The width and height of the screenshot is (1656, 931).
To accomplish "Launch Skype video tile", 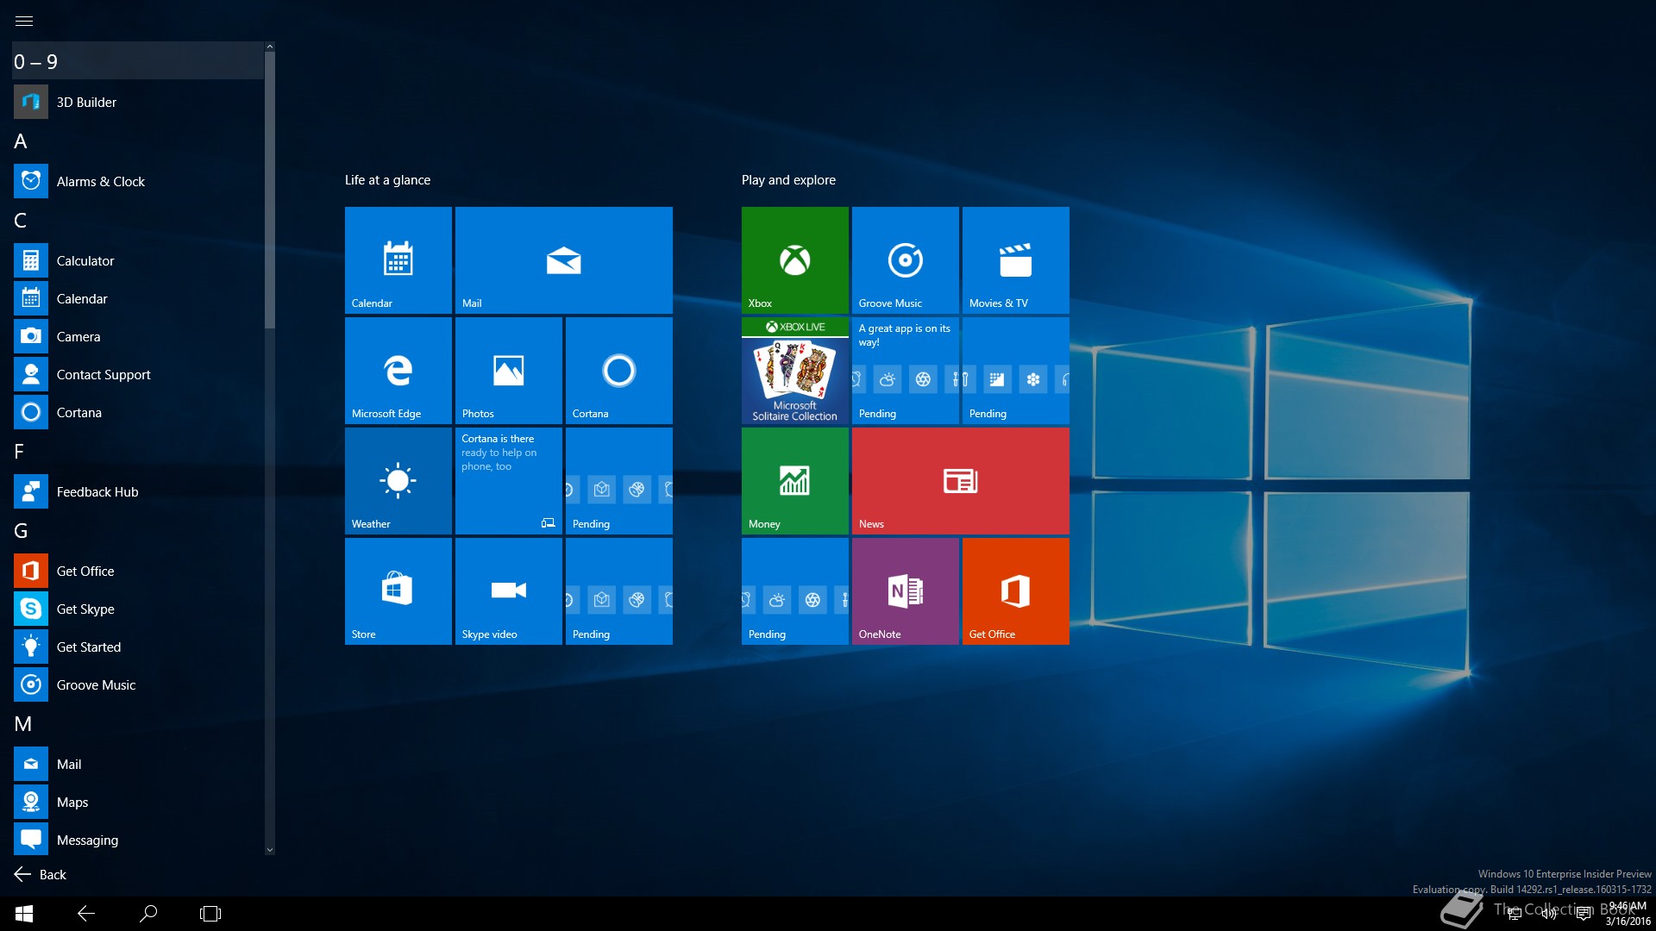I will tap(509, 591).
